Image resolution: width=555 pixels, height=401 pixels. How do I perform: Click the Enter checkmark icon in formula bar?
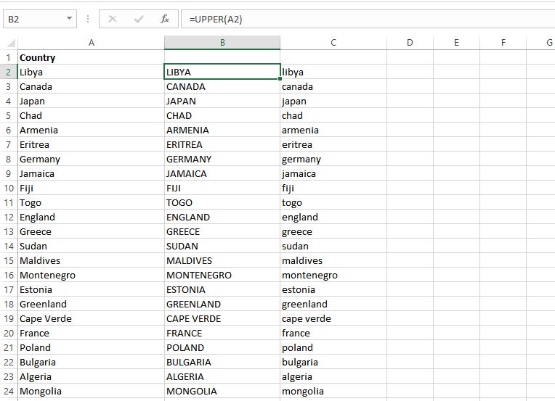click(x=139, y=19)
